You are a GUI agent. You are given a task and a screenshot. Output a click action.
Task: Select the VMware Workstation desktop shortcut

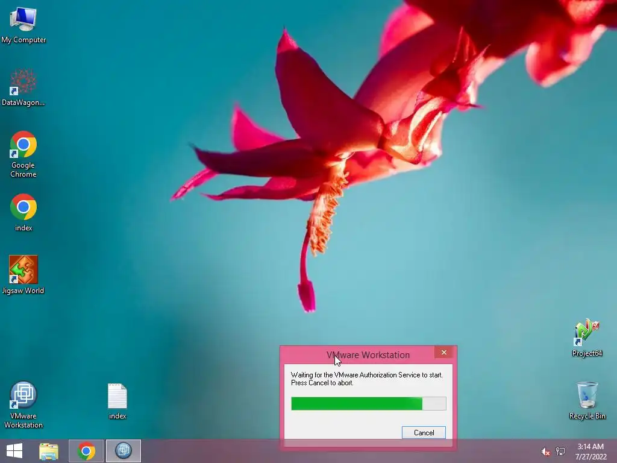click(23, 405)
